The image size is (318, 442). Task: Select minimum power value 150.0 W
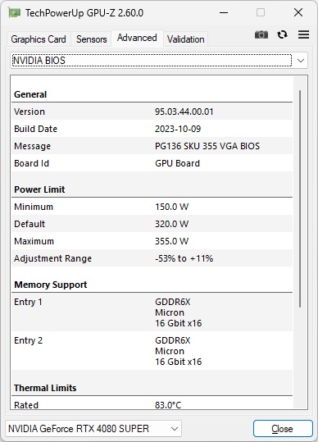tap(171, 207)
